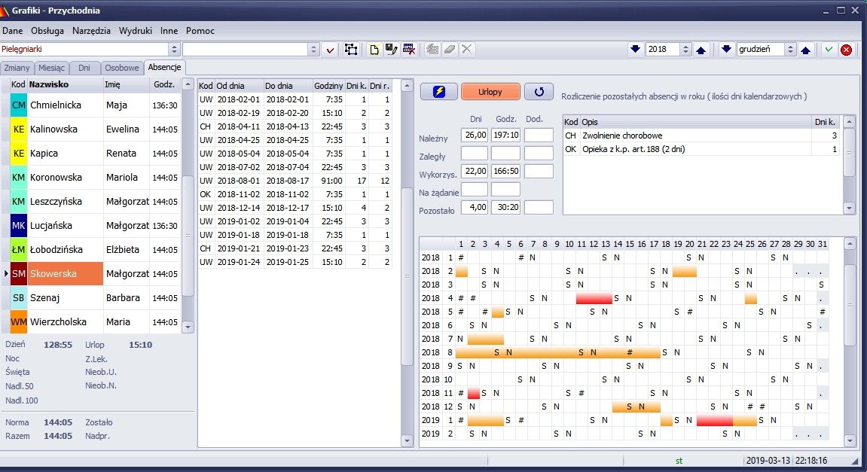Click the red sick-leave bar in 2018 month 4
This screenshot has width=867, height=472.
click(594, 298)
